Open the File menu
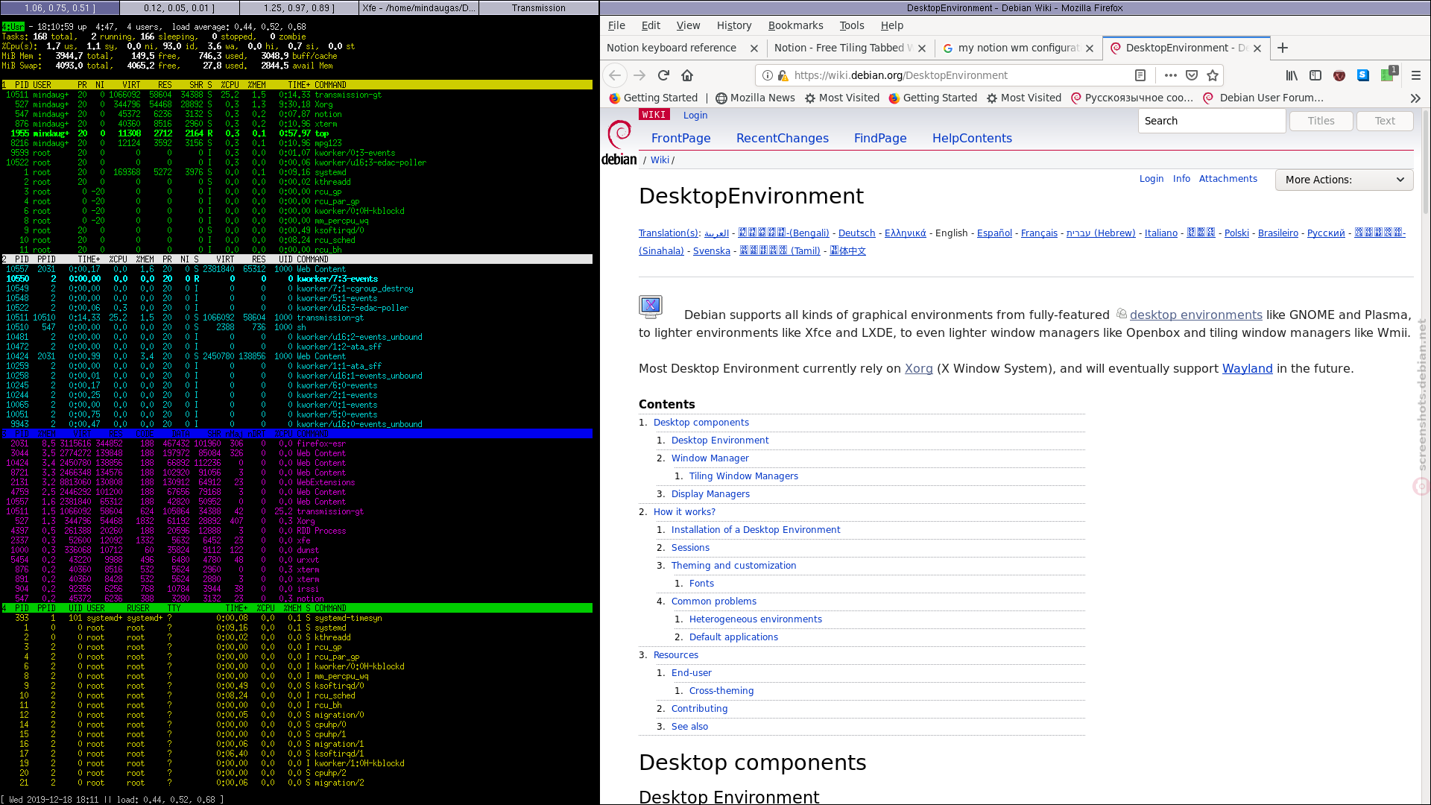 (616, 25)
